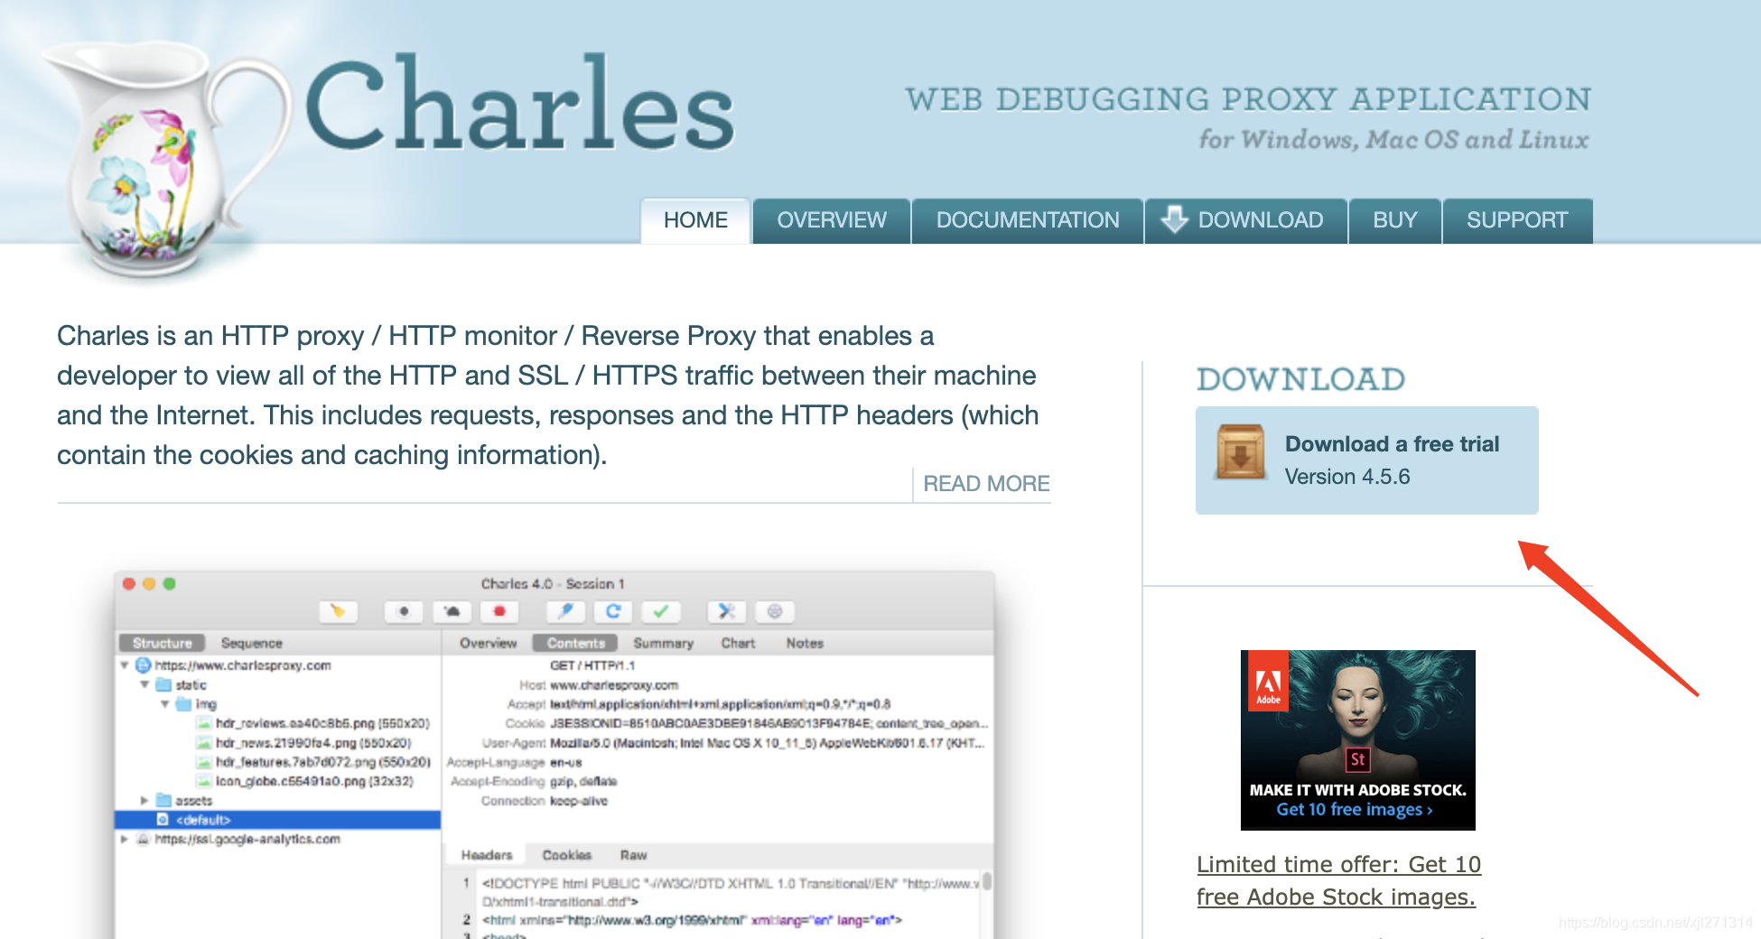Select the Overview tab in Charles screenshot

[x=488, y=643]
